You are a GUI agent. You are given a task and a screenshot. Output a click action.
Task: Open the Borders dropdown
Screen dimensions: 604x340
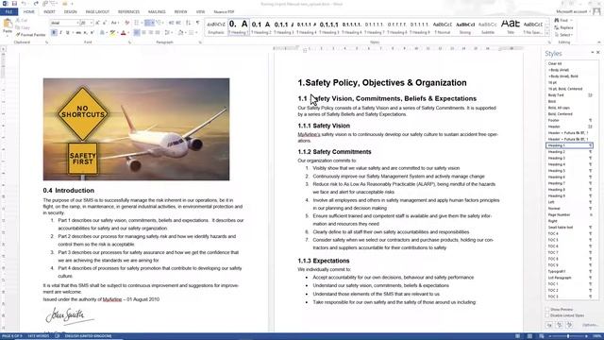(195, 33)
